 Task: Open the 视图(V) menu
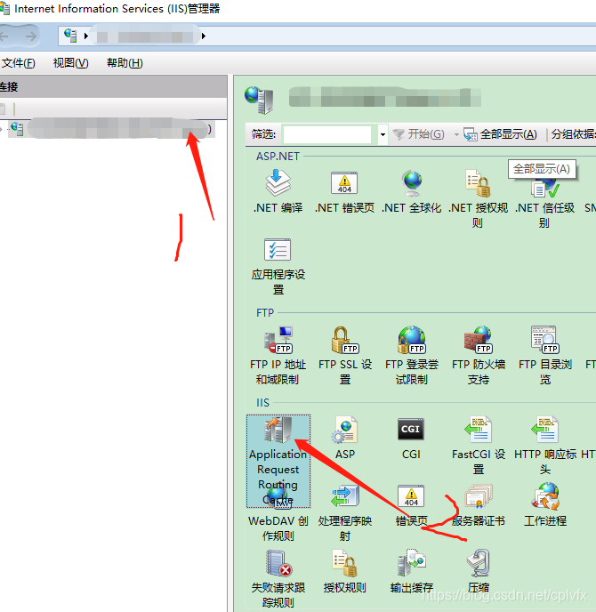(x=70, y=63)
